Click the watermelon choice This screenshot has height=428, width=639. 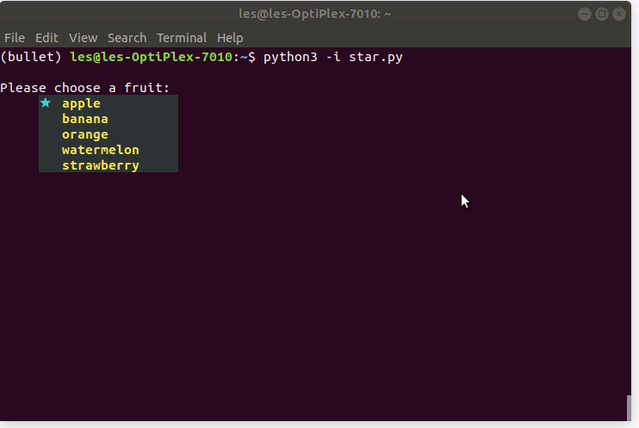point(100,150)
